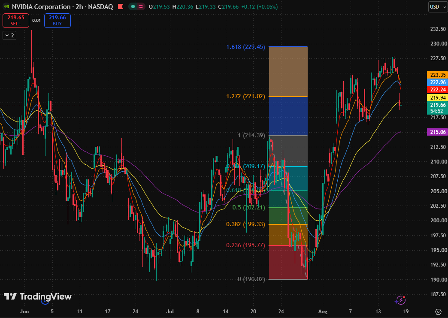Viewport: 448px width, 318px height.
Task: Click the Jun label on time axis
Action: (x=24, y=312)
